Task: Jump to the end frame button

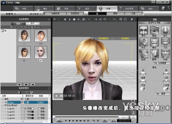Action: (84, 121)
